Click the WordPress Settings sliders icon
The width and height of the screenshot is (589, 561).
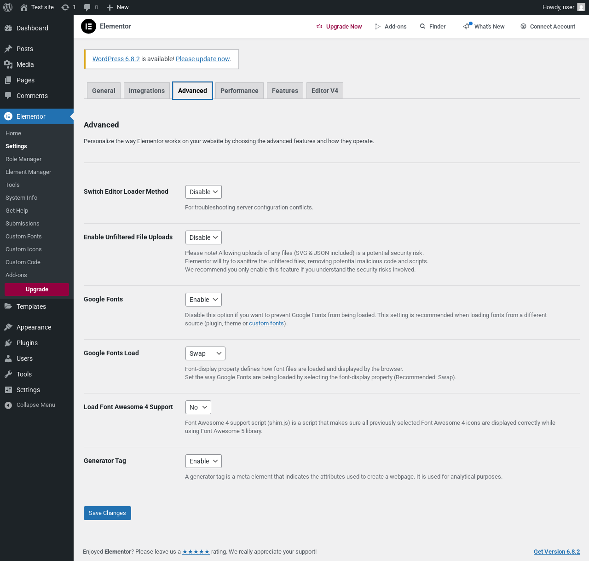tap(8, 390)
